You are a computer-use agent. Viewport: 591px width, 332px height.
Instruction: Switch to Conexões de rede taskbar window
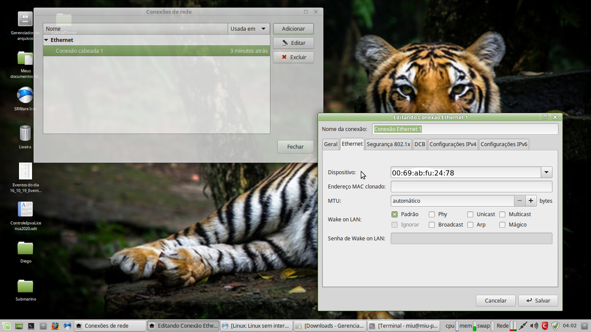110,326
